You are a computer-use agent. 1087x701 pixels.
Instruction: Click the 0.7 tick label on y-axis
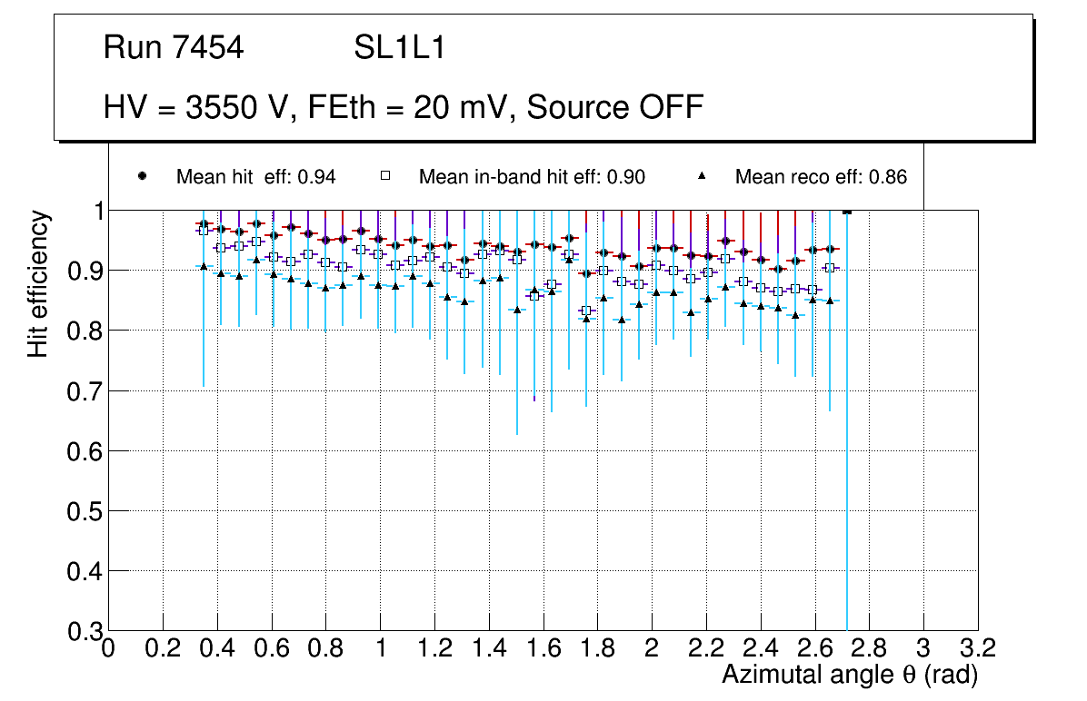(x=82, y=391)
